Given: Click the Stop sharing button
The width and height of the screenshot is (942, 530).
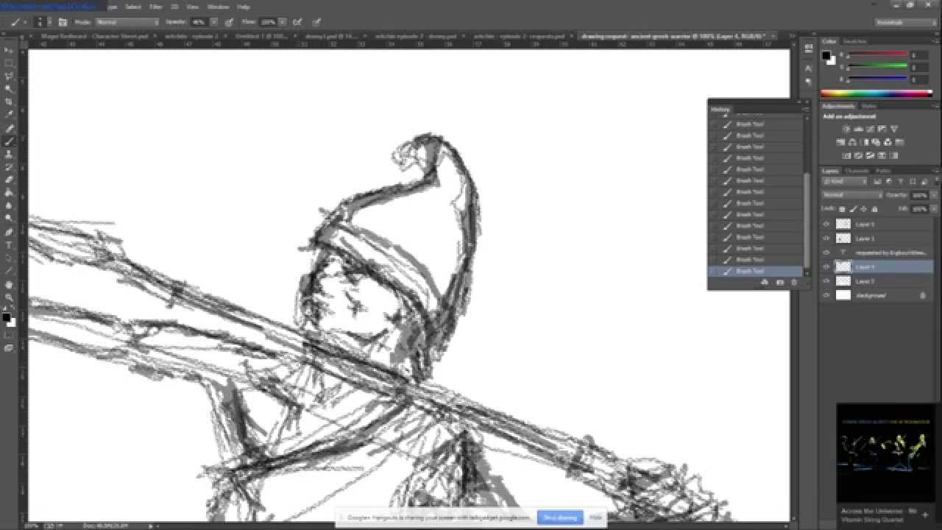Looking at the screenshot, I should (560, 517).
